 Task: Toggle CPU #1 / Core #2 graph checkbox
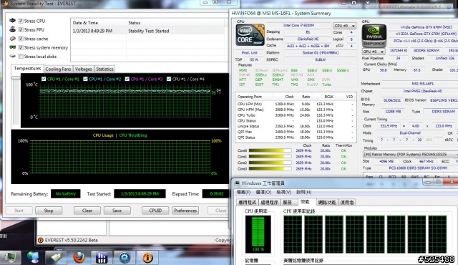(85, 79)
